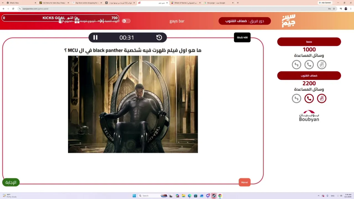Pause the question countdown timer
The height and width of the screenshot is (199, 354).
(95, 38)
